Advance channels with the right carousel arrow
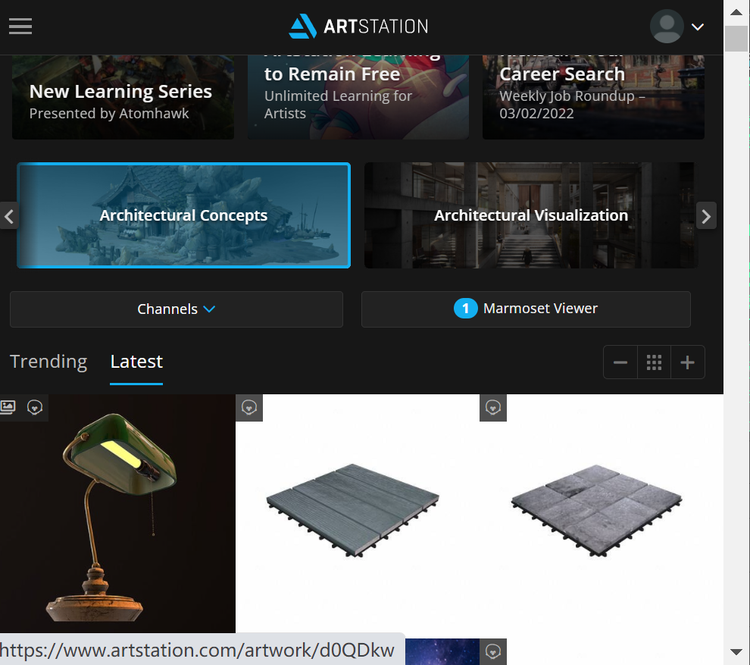 tap(706, 215)
